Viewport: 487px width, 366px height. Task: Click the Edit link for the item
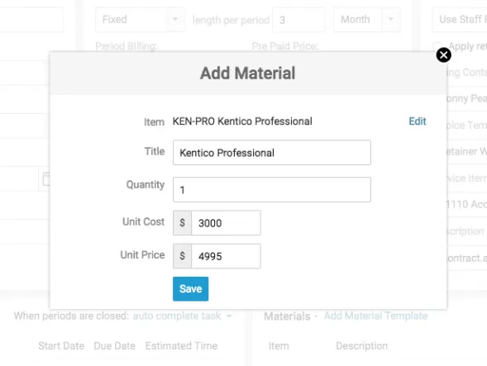coord(417,121)
